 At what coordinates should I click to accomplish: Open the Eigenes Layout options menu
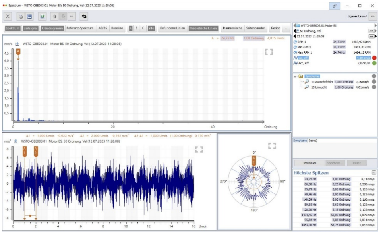tap(372, 16)
